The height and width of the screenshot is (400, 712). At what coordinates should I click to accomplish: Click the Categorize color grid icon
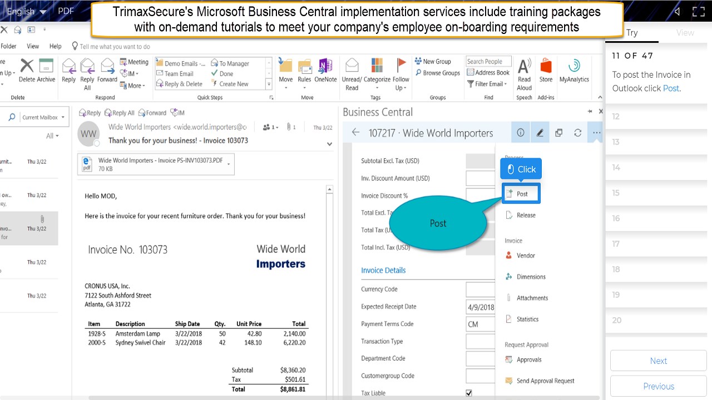pos(377,66)
